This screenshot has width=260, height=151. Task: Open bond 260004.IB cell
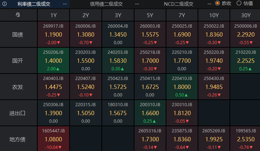118,34
